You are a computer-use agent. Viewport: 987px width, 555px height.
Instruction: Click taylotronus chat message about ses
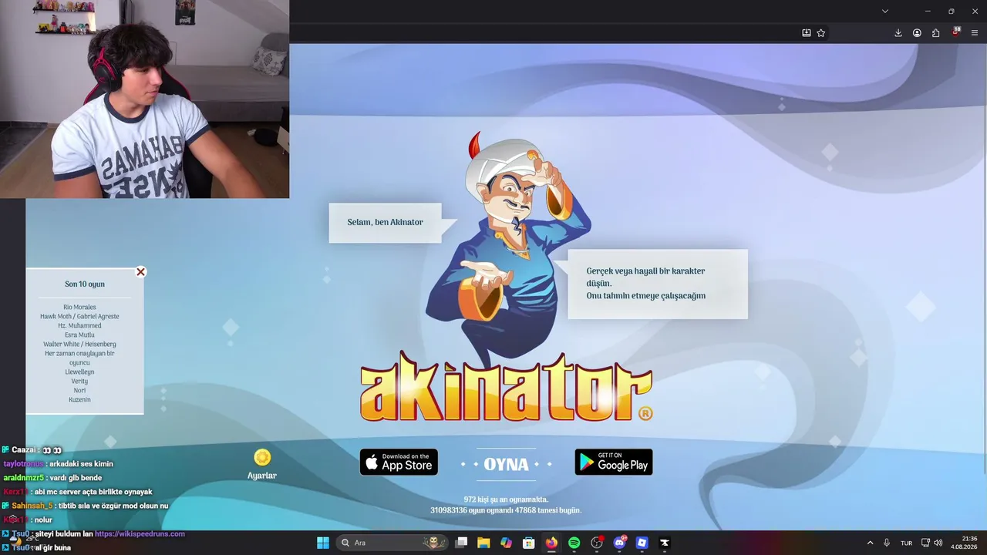(x=59, y=464)
